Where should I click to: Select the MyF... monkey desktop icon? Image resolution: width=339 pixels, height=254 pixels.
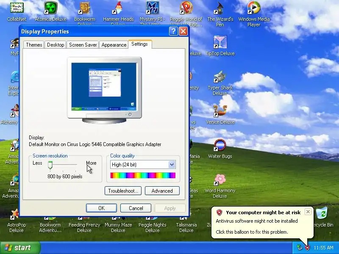(x=14, y=47)
